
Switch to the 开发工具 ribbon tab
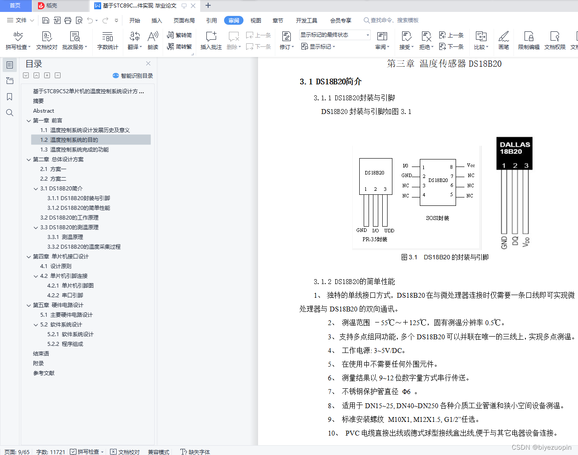point(307,20)
